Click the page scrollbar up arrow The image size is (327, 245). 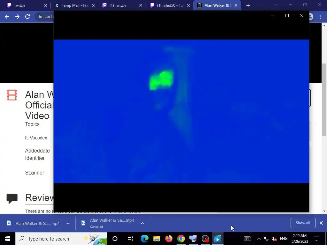pos(324,26)
